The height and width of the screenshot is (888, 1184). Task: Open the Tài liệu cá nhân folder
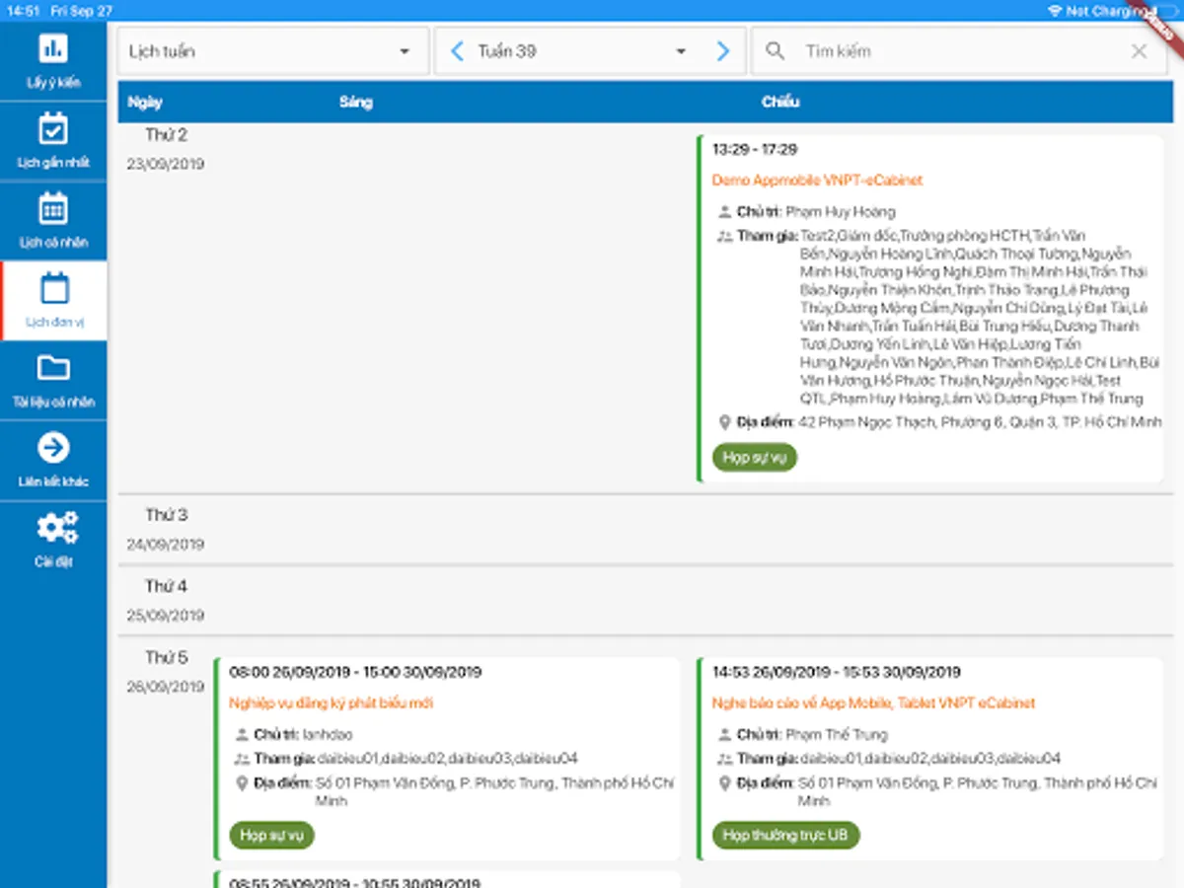tap(53, 381)
